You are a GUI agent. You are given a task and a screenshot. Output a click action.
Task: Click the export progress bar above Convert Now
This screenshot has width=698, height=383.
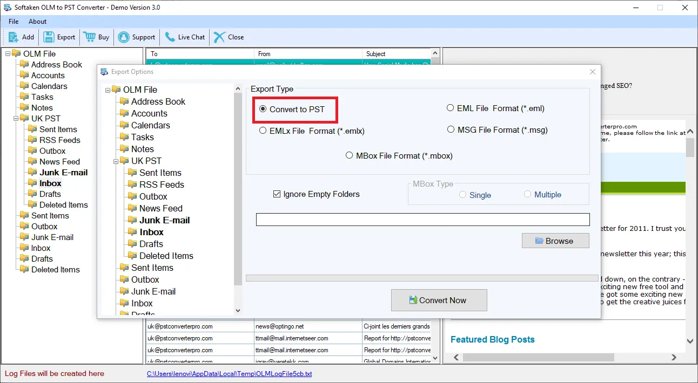point(422,278)
